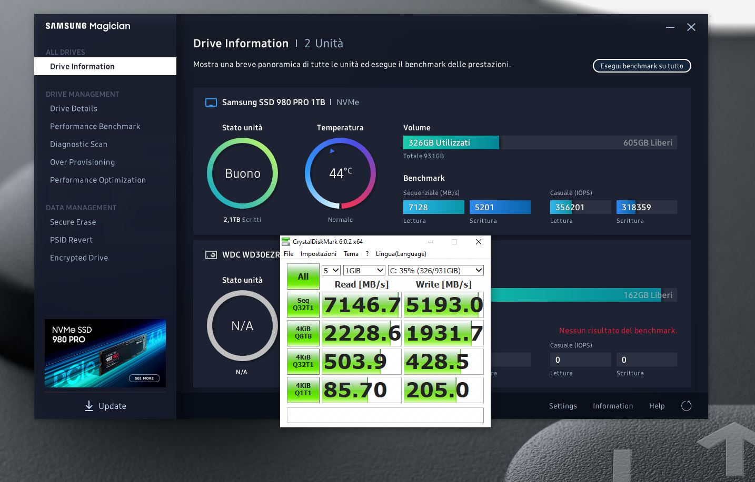The width and height of the screenshot is (755, 482).
Task: Click the 326GB Utilizzati volume bar
Action: 451,142
